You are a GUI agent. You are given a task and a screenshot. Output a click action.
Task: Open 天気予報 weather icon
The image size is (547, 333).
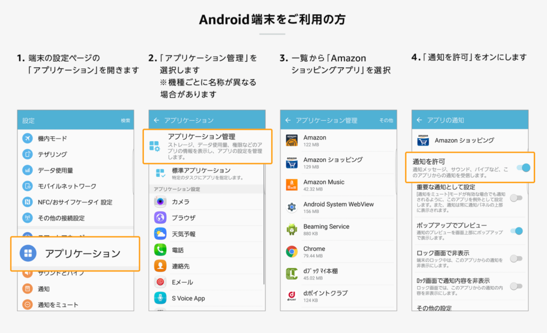click(160, 233)
